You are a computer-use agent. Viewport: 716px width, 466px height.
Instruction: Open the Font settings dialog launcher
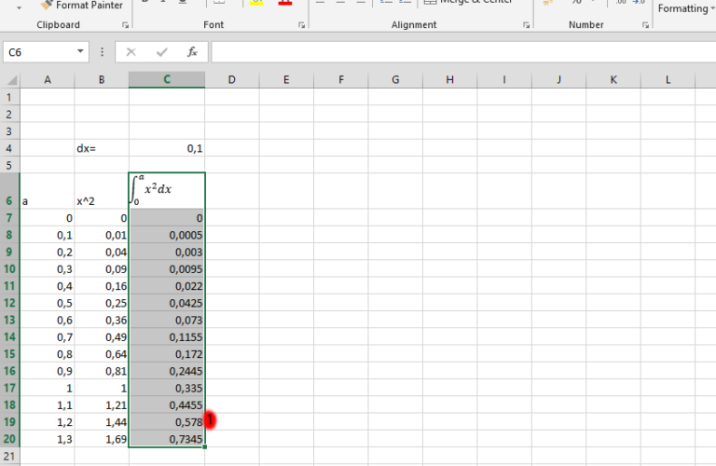click(301, 25)
